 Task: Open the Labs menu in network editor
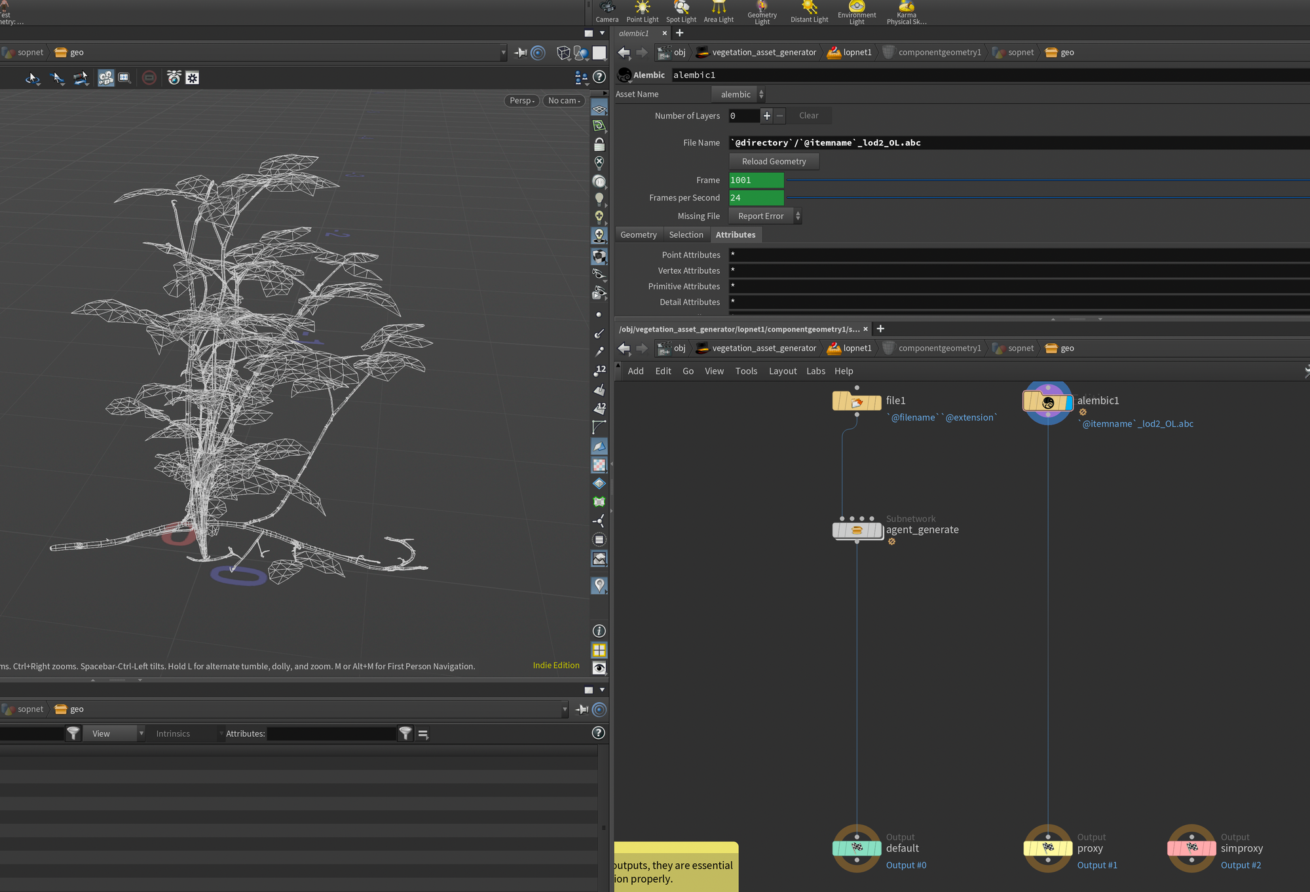[815, 371]
